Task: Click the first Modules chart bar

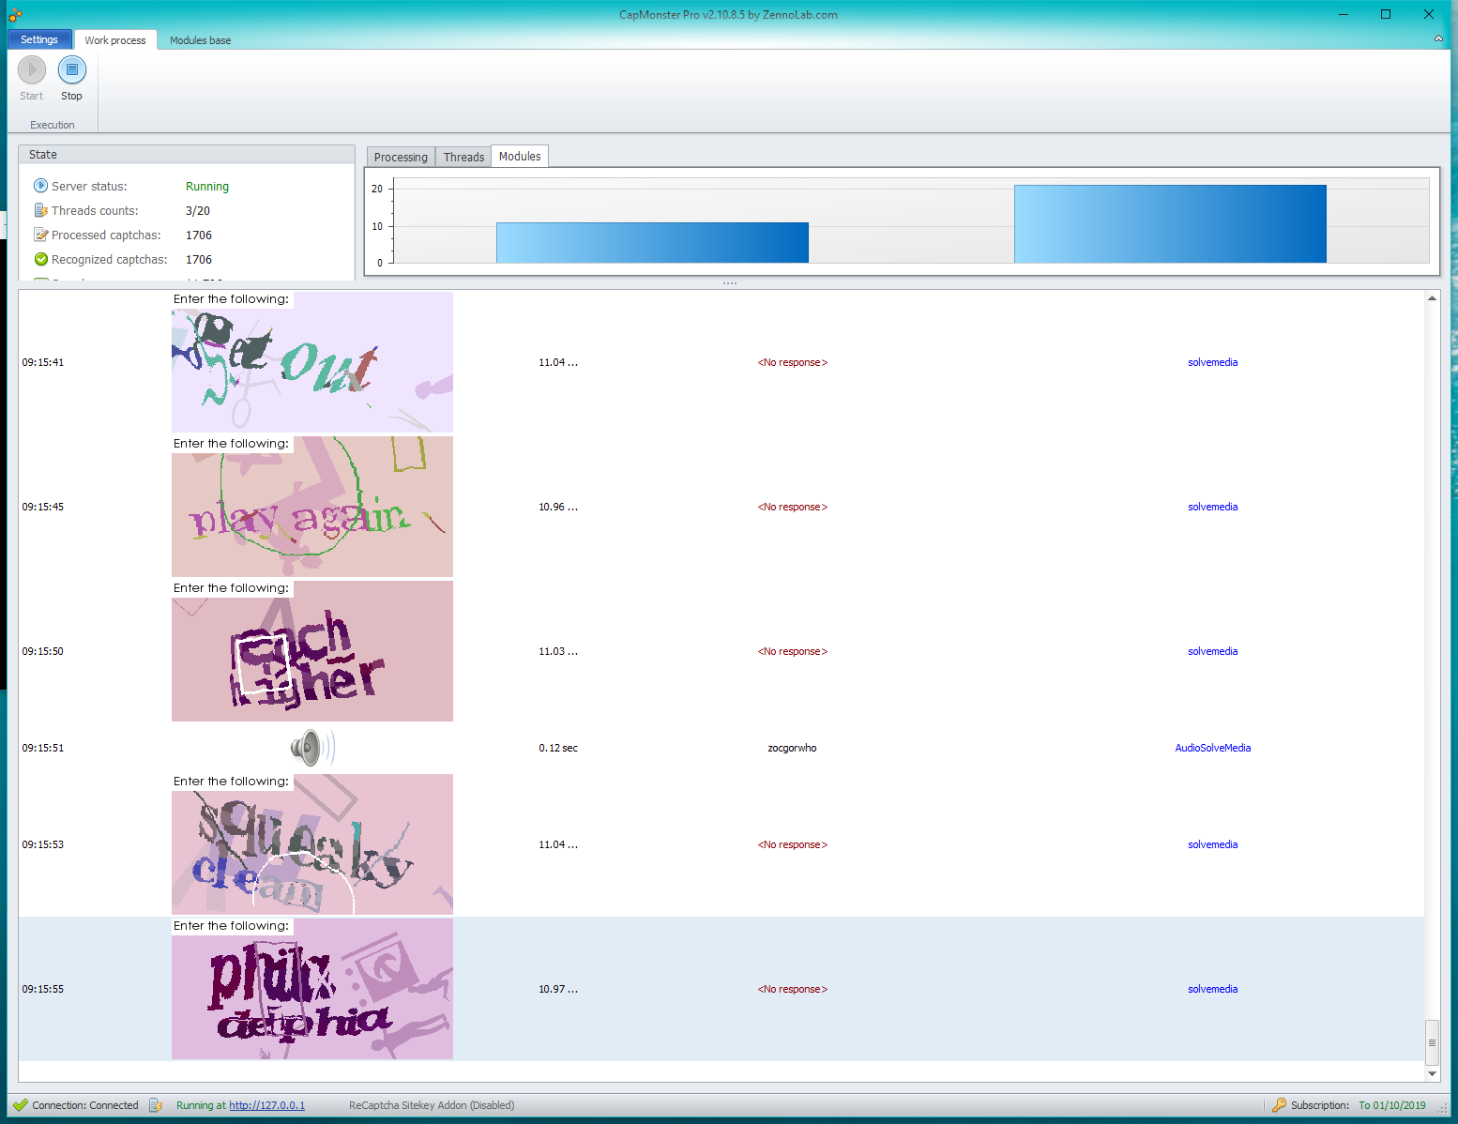Action: pyautogui.click(x=652, y=243)
